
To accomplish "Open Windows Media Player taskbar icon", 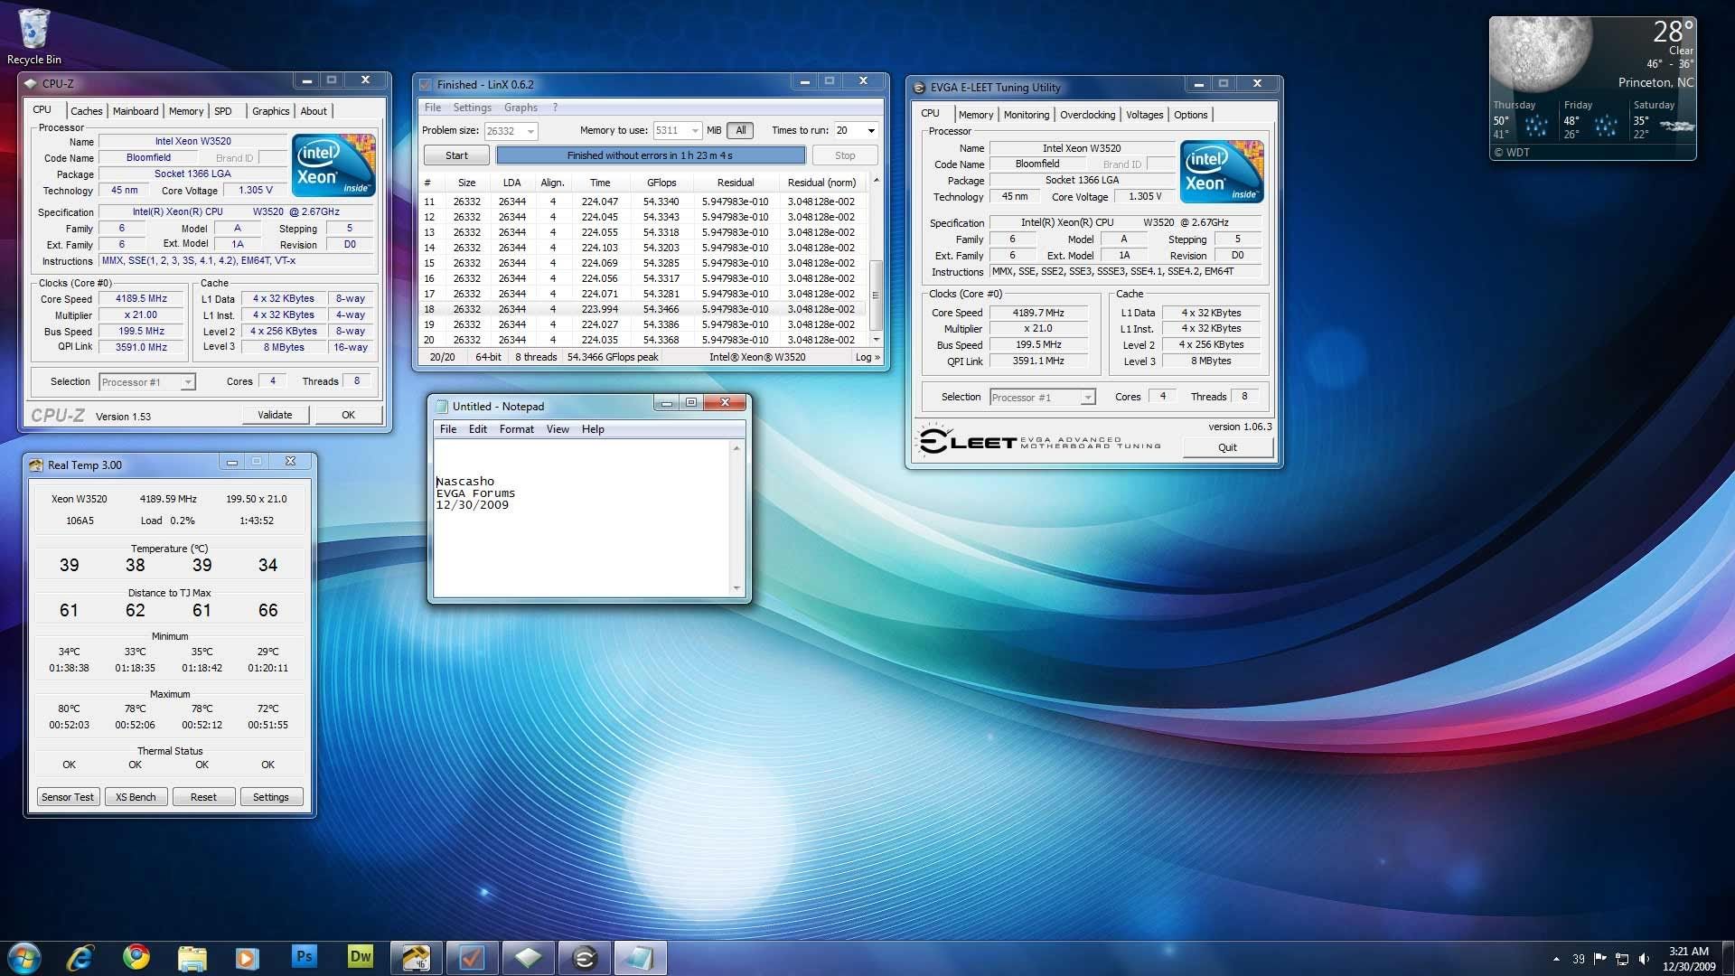I will [248, 957].
